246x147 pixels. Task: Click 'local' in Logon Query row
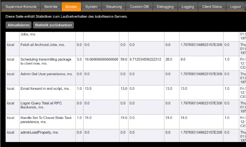click(11, 103)
